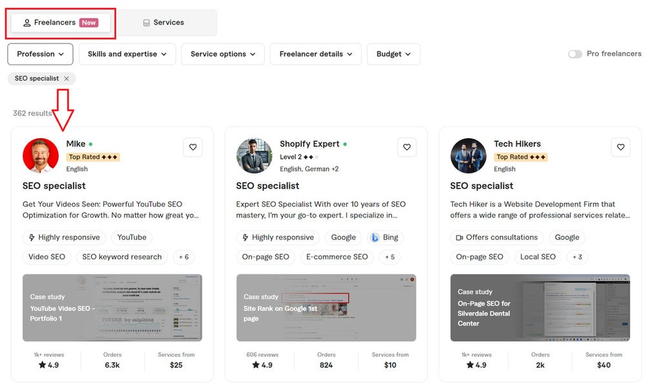646x384 pixels.
Task: Select the E-commerce SEO tag
Action: 337,257
